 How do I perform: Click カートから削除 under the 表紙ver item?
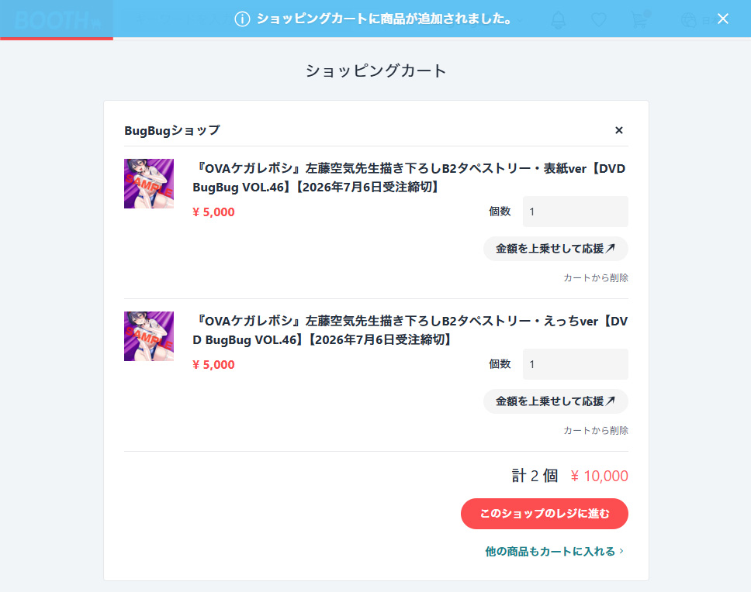click(595, 277)
